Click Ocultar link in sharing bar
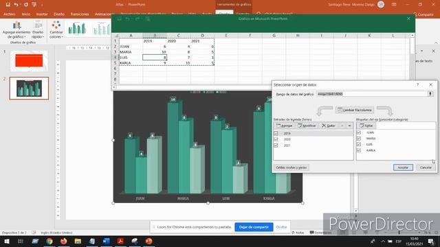This screenshot has width=440, height=247. point(281,227)
